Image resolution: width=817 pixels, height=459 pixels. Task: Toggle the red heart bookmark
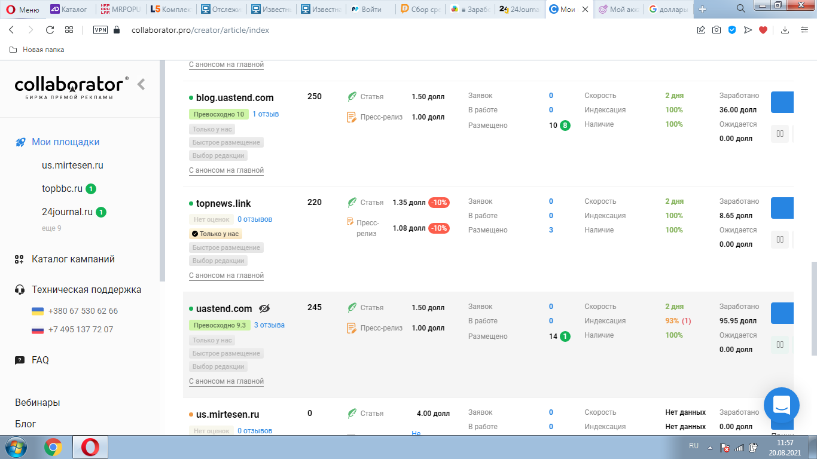coord(763,30)
